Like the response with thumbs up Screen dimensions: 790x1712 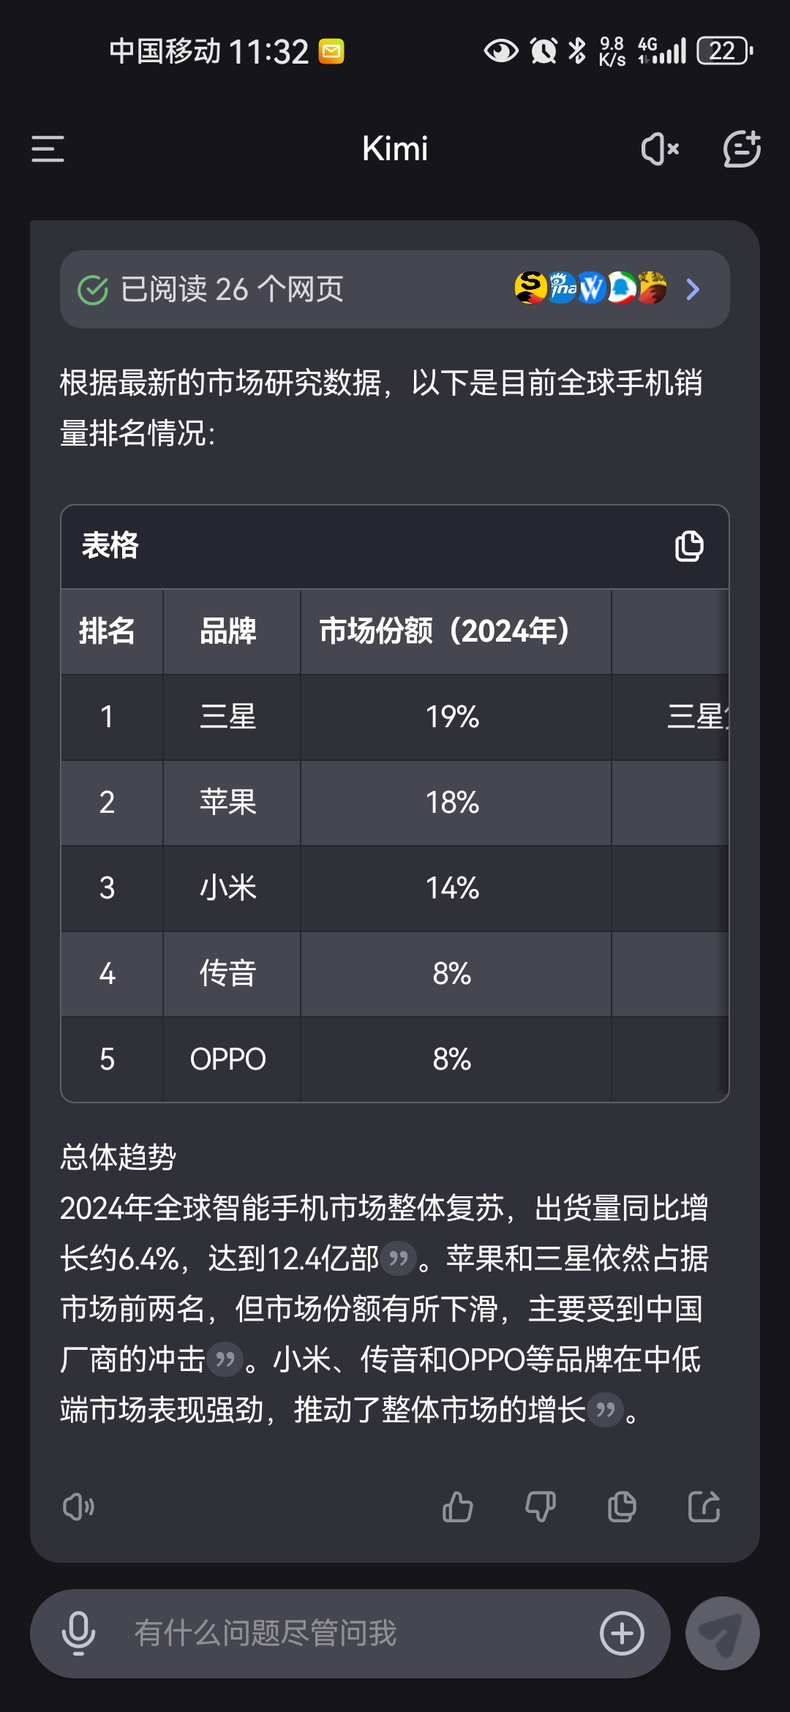tap(458, 1507)
